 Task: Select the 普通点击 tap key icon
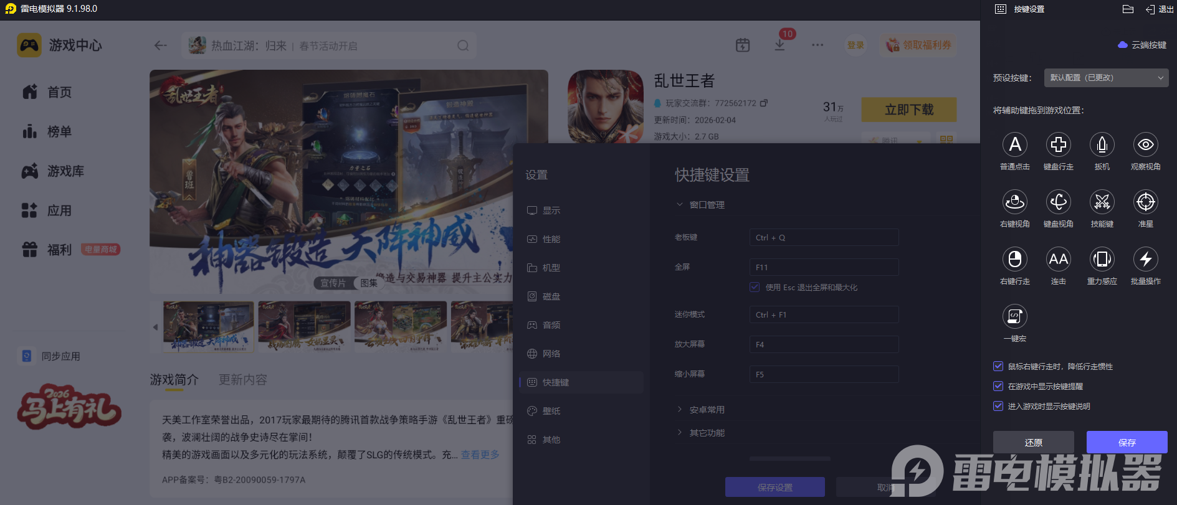point(1015,144)
